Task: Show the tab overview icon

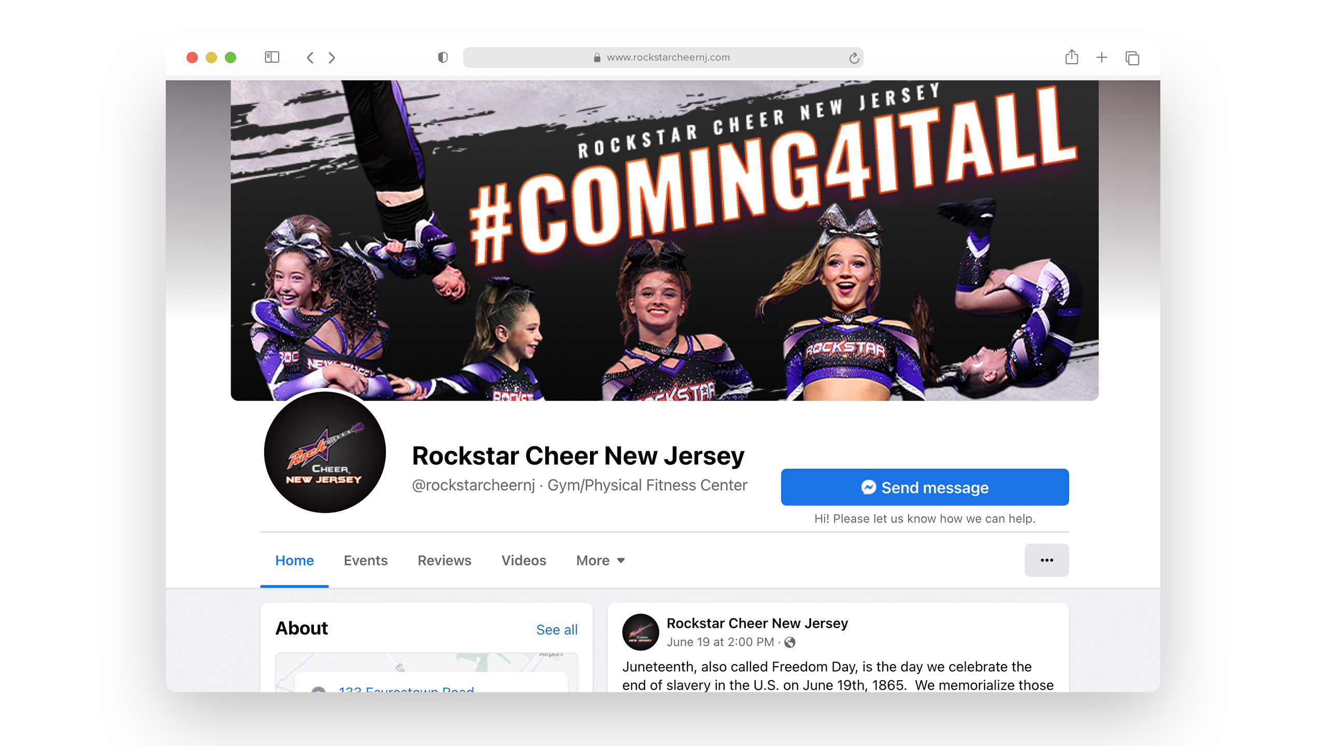Action: point(1132,58)
